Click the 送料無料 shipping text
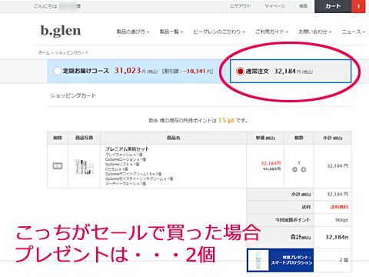The height and width of the screenshot is (277, 369). 339,207
